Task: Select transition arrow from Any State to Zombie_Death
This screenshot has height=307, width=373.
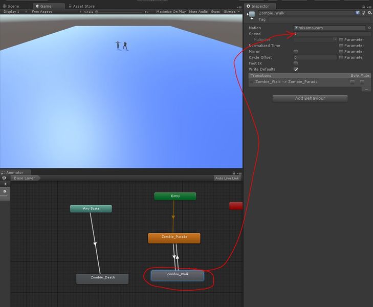Action: coord(95,244)
